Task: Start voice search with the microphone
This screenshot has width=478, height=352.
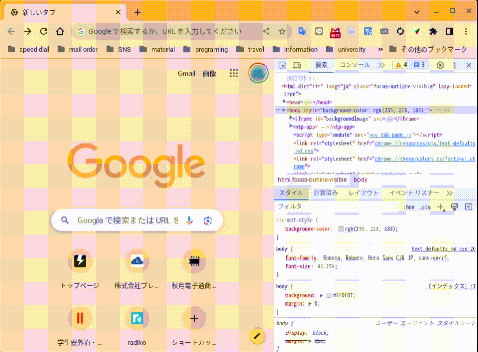Action: click(189, 220)
